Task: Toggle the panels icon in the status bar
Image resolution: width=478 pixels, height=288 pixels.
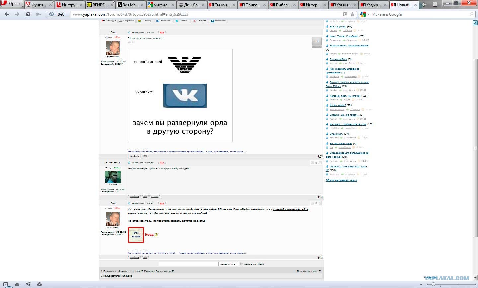Action: pos(6,284)
